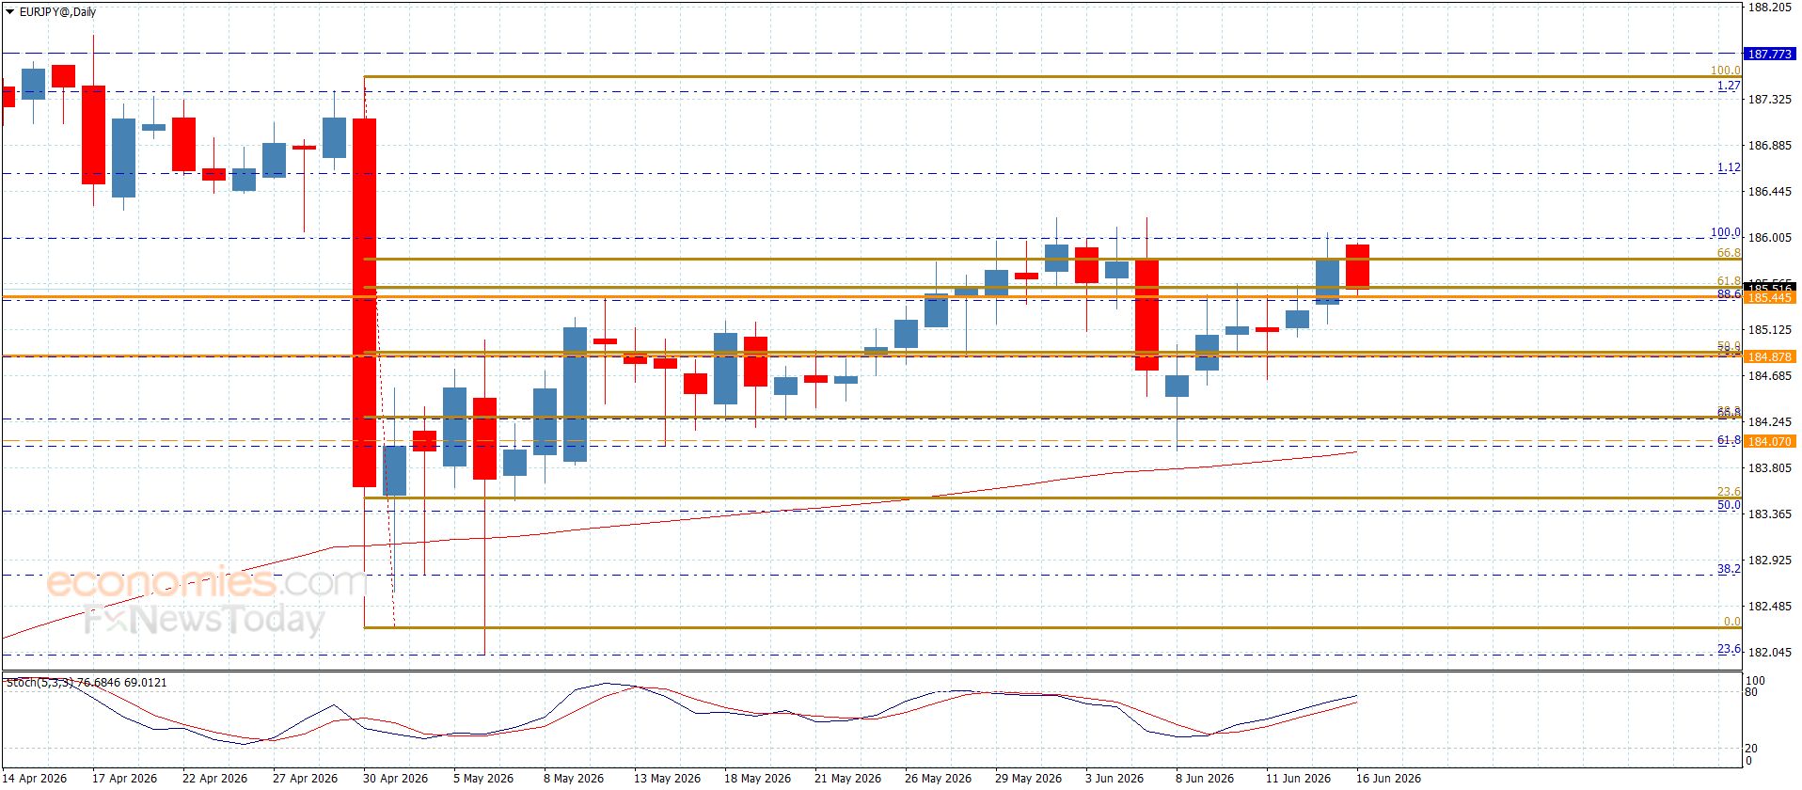Select the gold 0.0 Fibonacci level label
The height and width of the screenshot is (790, 1802).
(1731, 622)
